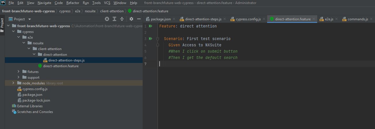Close the package.json tab
The height and width of the screenshot is (129, 375).
click(x=174, y=19)
